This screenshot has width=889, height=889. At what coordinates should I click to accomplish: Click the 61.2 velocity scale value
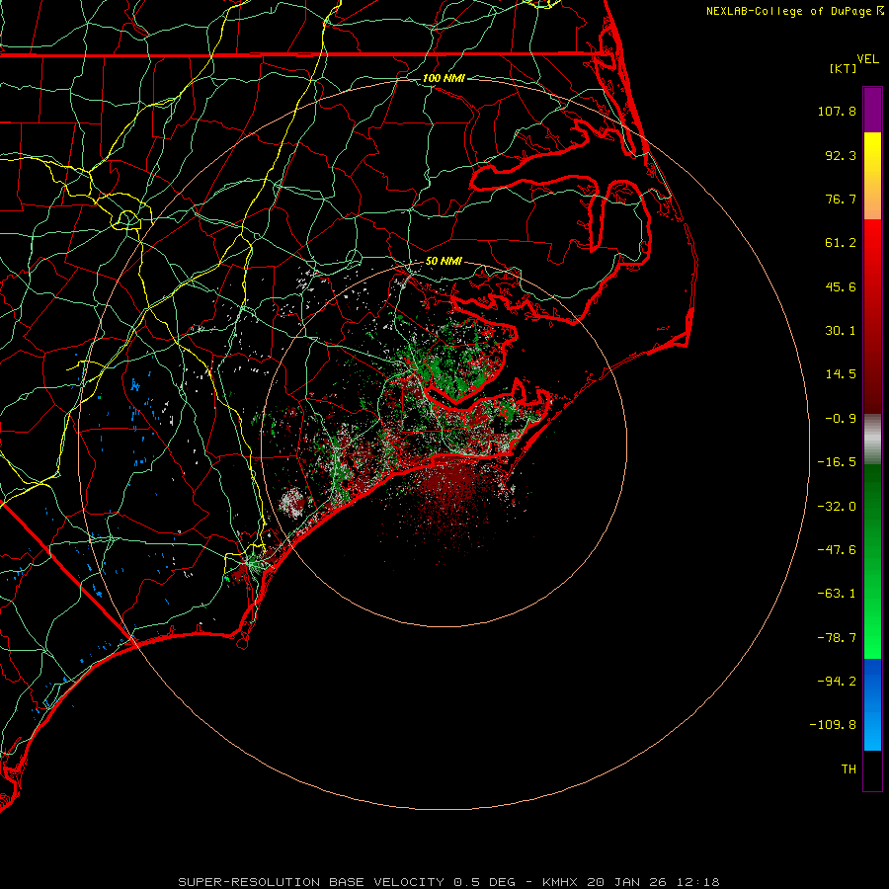[841, 243]
